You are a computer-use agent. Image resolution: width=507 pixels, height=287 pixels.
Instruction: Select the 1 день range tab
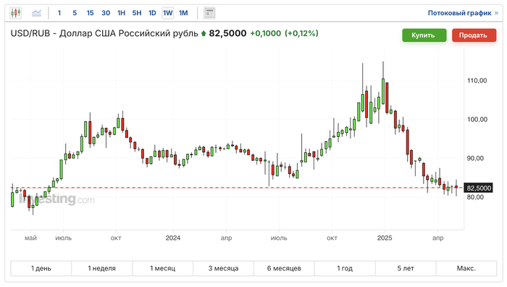click(41, 268)
